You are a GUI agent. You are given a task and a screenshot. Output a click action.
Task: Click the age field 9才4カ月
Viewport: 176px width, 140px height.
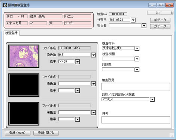pyautogui.click(x=17, y=23)
